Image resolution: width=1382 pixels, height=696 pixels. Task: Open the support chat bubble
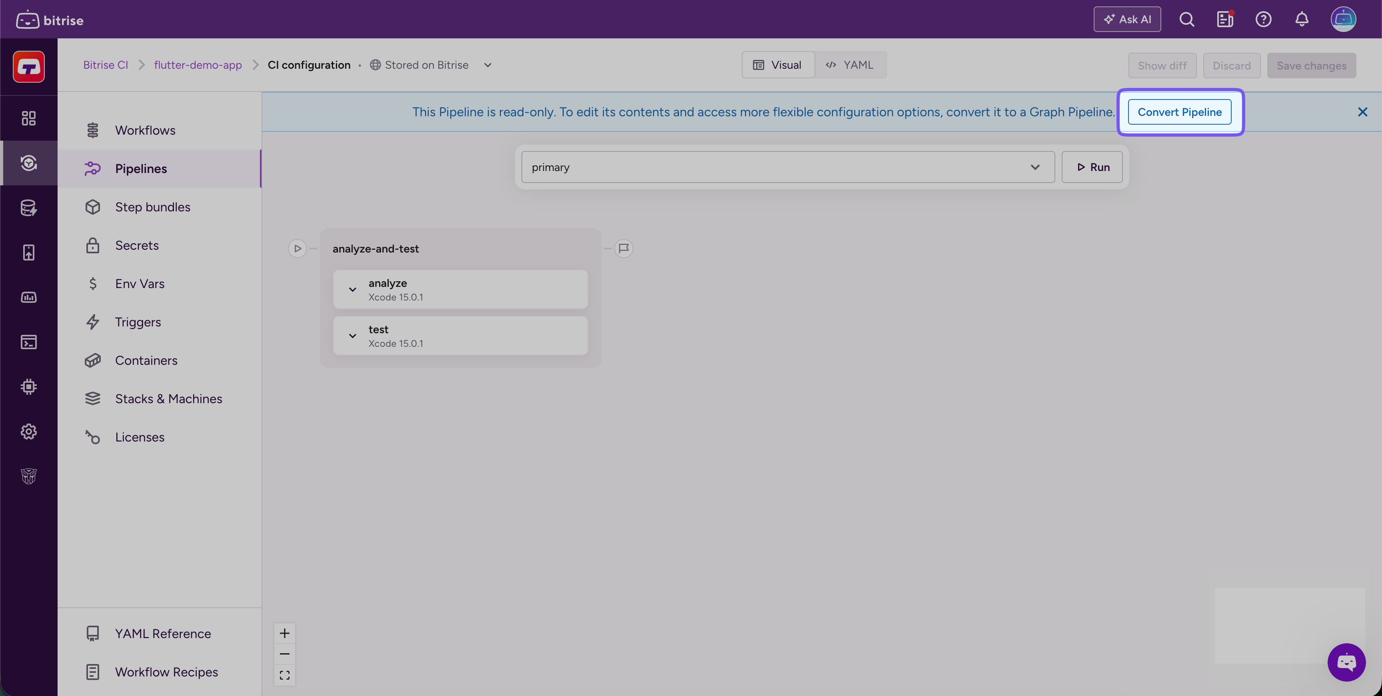click(1346, 662)
